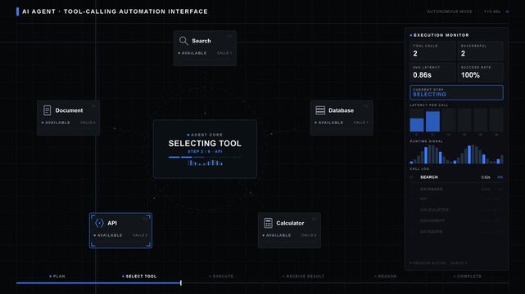Image resolution: width=525 pixels, height=294 pixels.
Task: Click the first latency bar in Latency Per Call
Action: coord(417,125)
